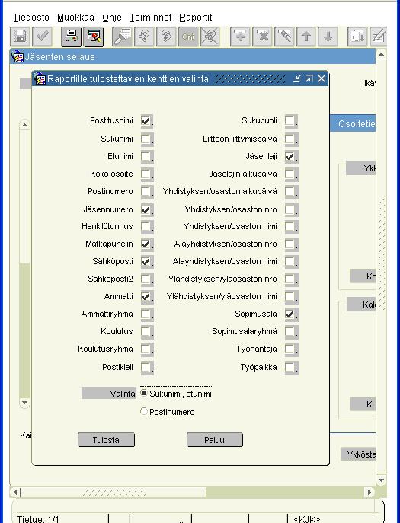
Task: Click the numbered list sort toolbar icon
Action: 357,36
